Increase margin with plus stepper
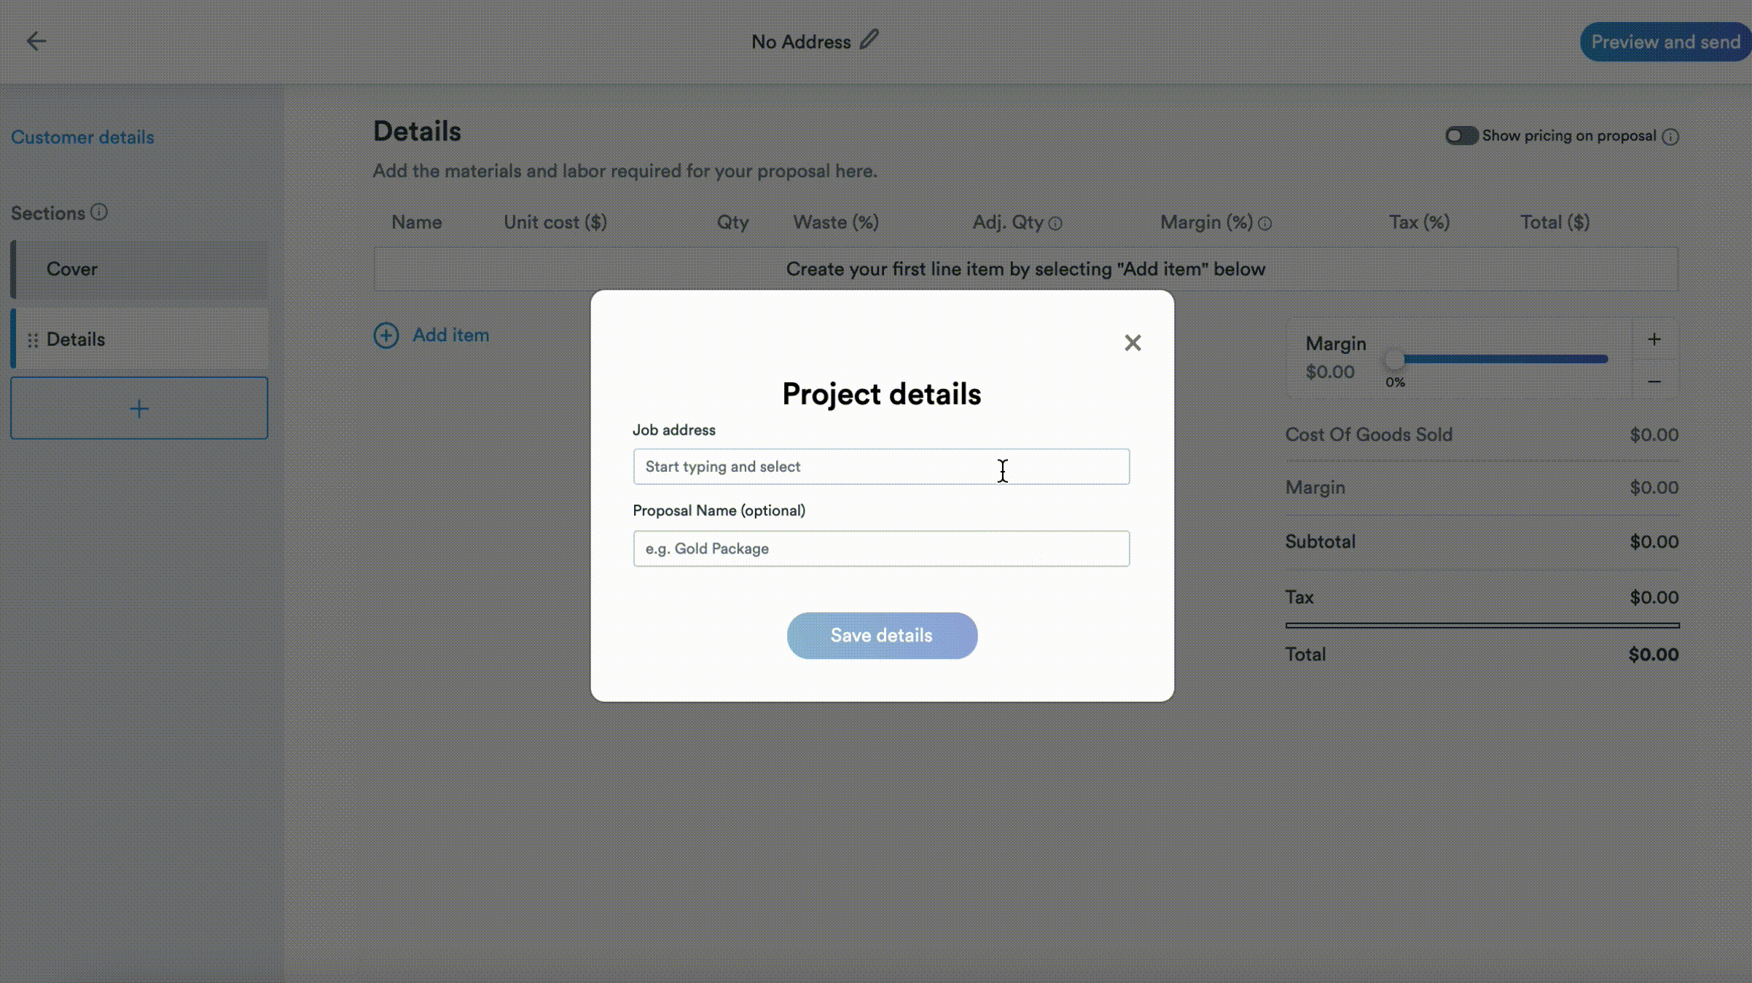Screen dimensions: 1752x983 tap(1654, 339)
